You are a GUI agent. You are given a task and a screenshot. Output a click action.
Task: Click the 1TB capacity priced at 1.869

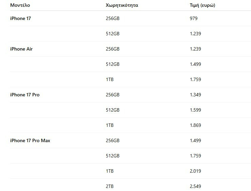pos(110,125)
